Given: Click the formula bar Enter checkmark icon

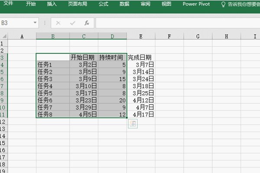Looking at the screenshot, I should [x=73, y=23].
